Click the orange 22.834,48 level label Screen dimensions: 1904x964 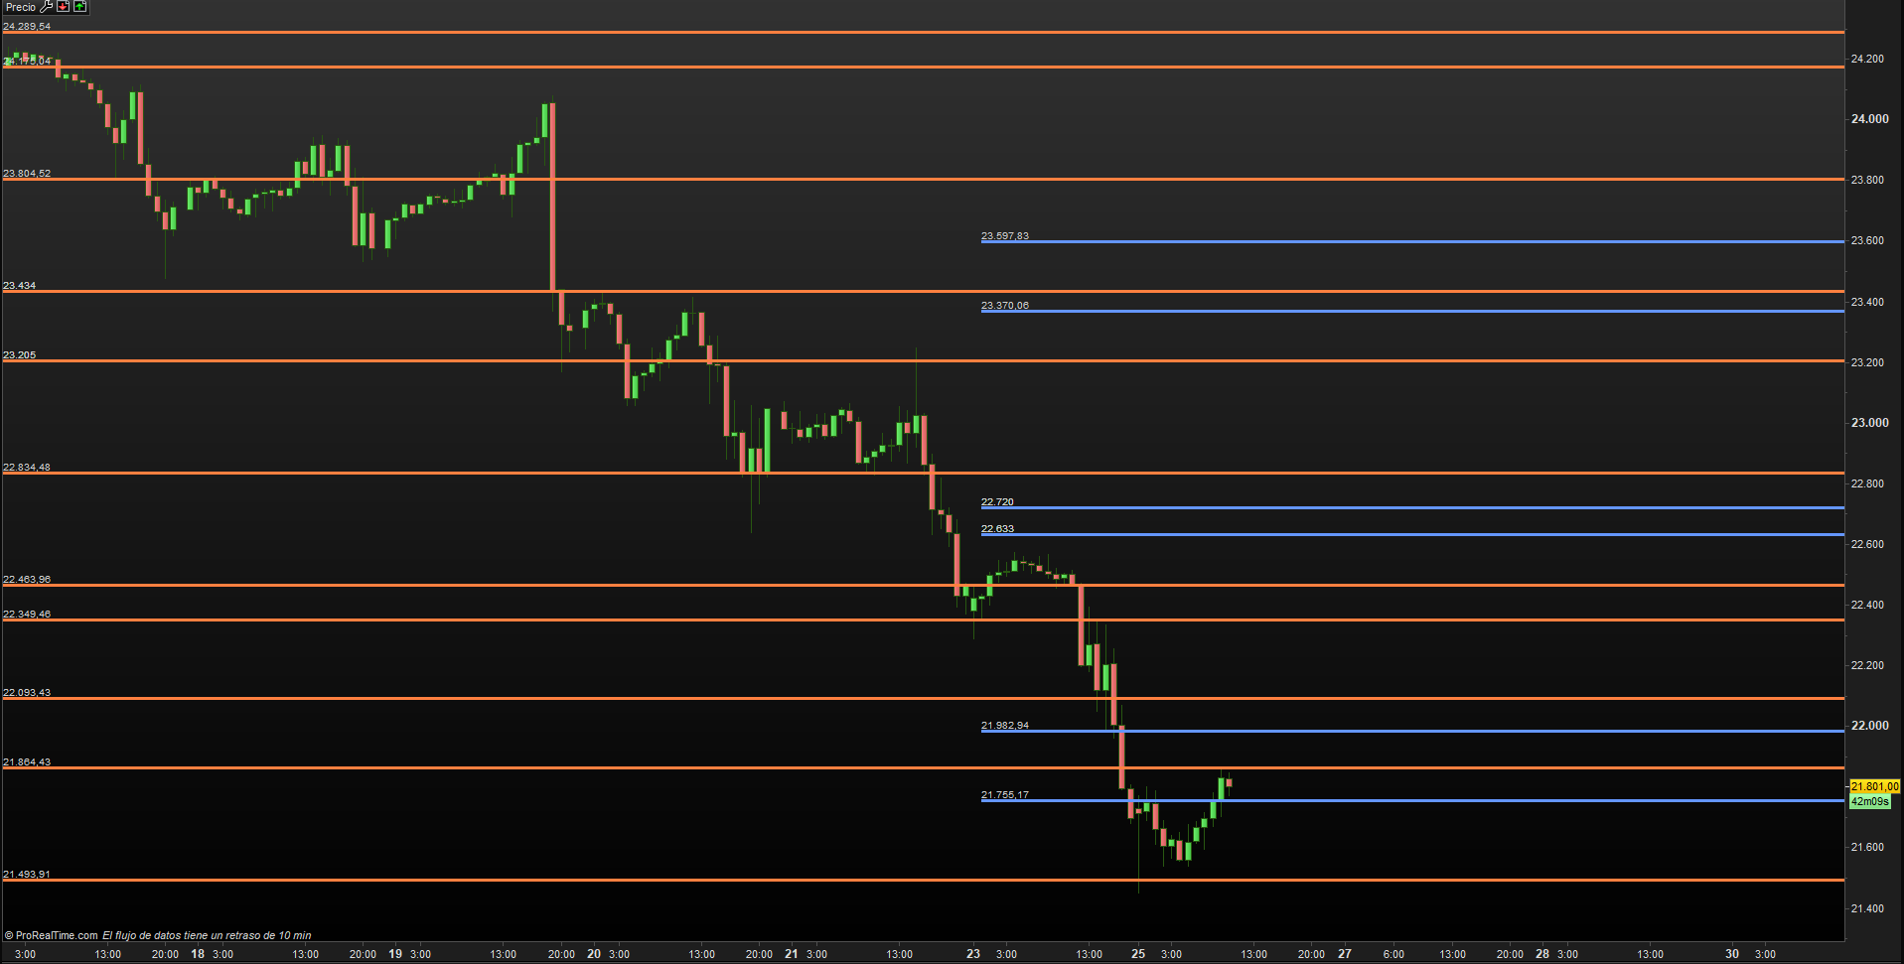[27, 468]
